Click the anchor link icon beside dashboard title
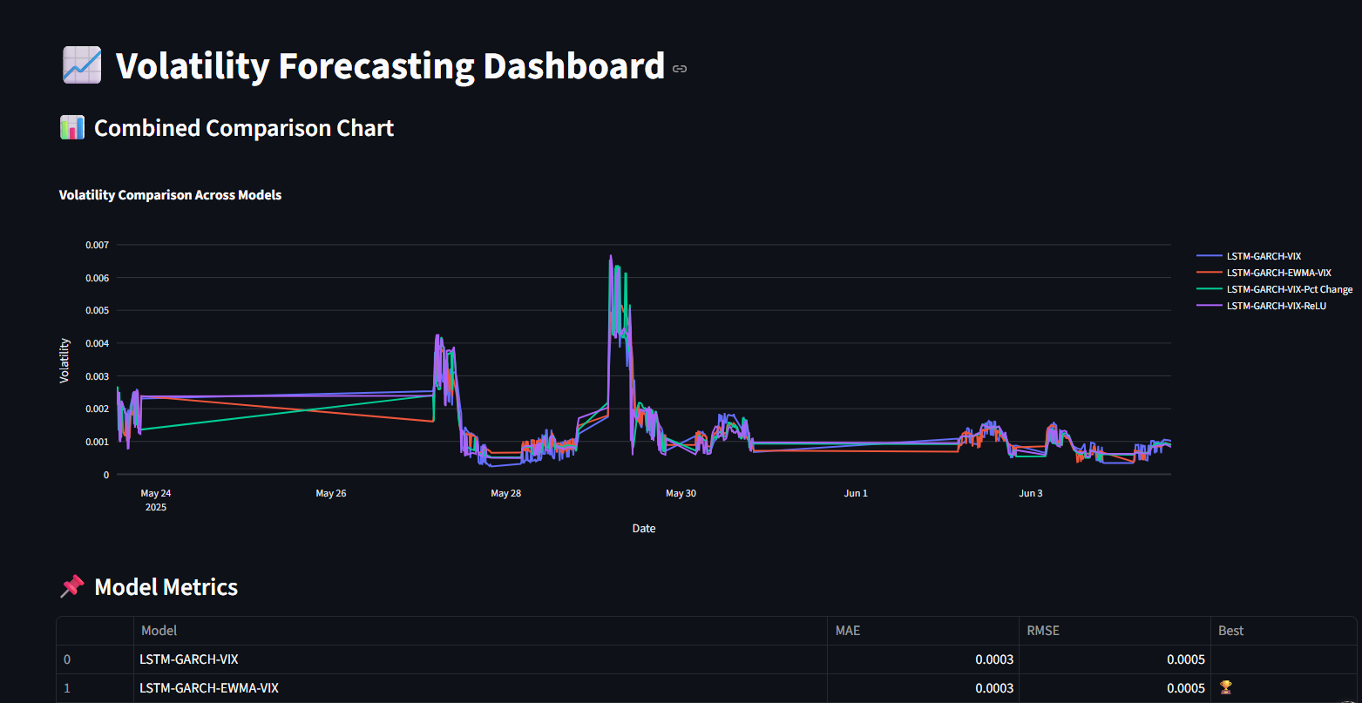 (x=680, y=69)
